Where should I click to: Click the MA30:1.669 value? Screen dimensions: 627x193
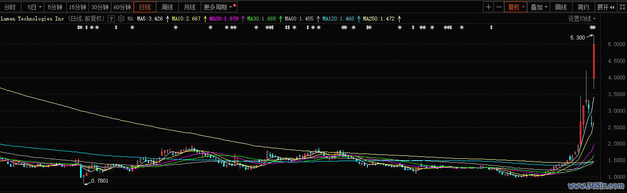(x=262, y=19)
